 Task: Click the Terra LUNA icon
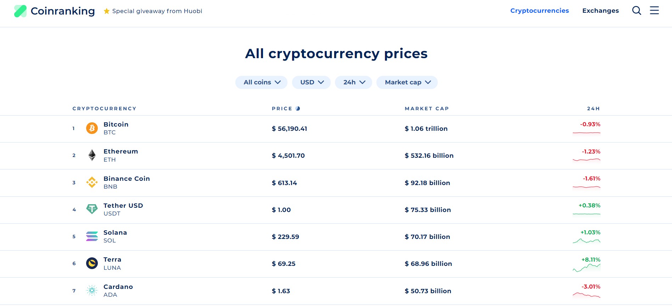(x=92, y=263)
